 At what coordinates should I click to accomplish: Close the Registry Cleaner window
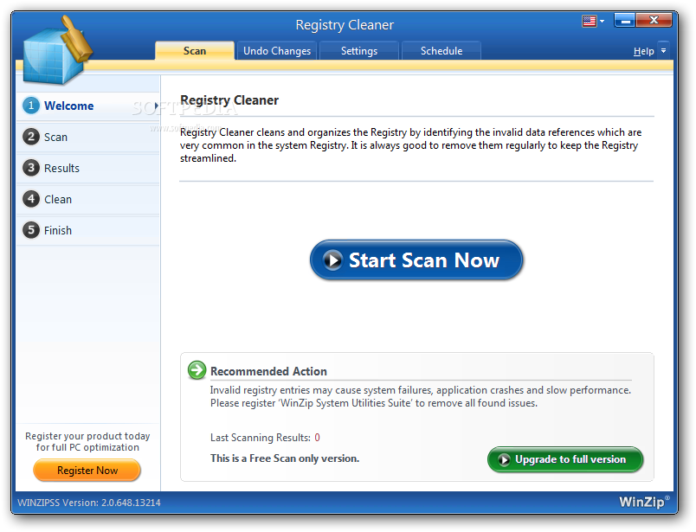[654, 21]
